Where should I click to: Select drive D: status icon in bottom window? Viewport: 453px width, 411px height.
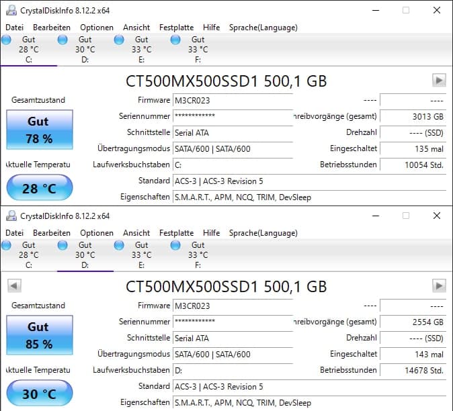point(63,245)
